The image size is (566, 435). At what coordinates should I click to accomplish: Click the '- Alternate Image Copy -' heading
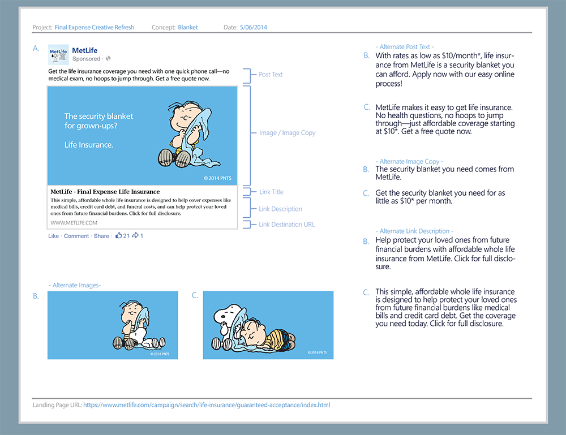pyautogui.click(x=409, y=162)
